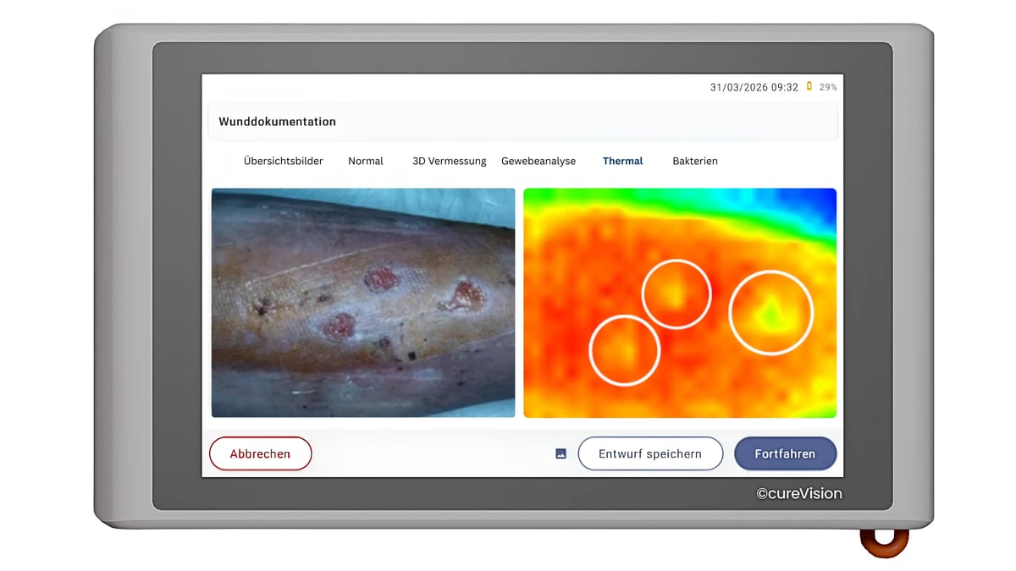The width and height of the screenshot is (1016, 571).
Task: Click the Wunddokumentation header title
Action: pos(278,122)
